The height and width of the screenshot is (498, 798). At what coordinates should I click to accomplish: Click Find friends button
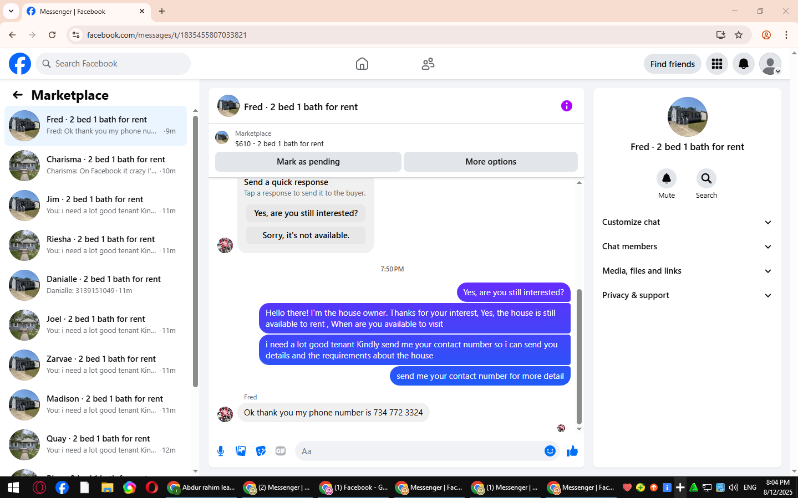672,64
